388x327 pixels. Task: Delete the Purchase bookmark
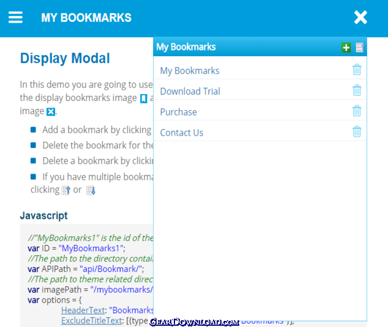(x=357, y=111)
